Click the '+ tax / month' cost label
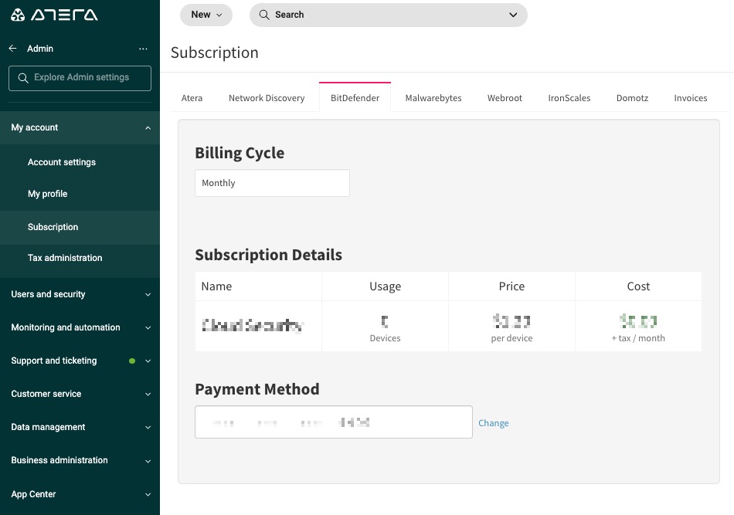This screenshot has width=734, height=515. tap(638, 338)
